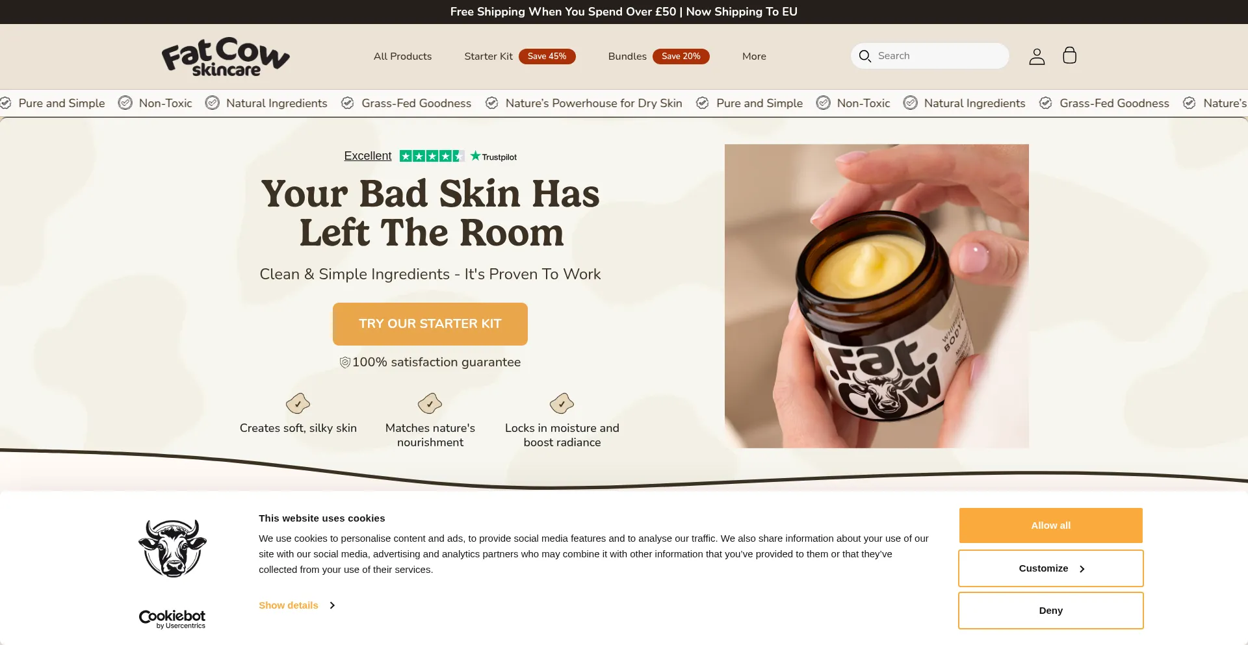This screenshot has height=645, width=1248.
Task: Open the More navigation menu
Action: [754, 57]
